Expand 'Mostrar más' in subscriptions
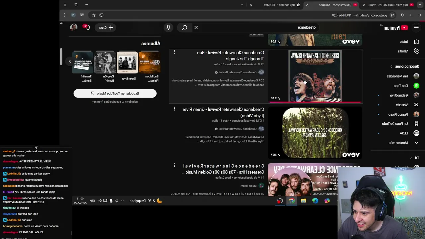This screenshot has height=239, width=425. (x=403, y=143)
